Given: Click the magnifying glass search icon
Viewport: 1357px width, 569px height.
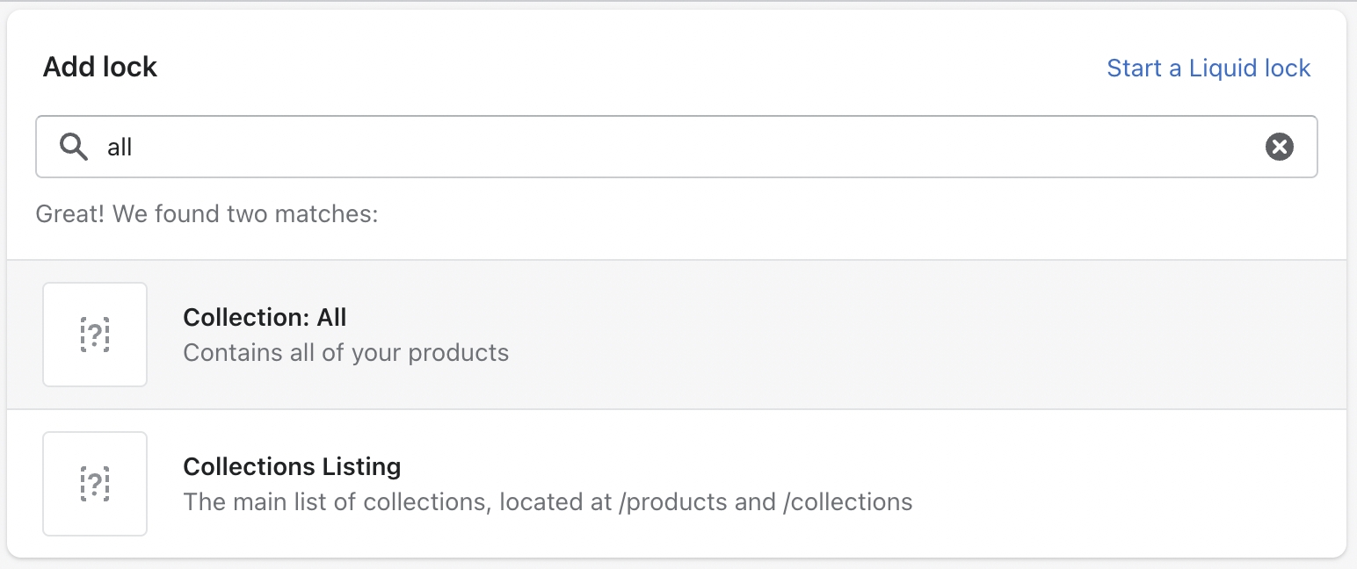Looking at the screenshot, I should [x=74, y=147].
